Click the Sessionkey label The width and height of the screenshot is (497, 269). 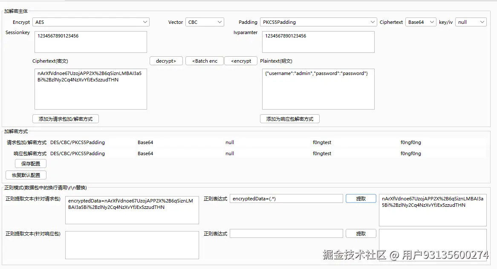[x=18, y=32]
